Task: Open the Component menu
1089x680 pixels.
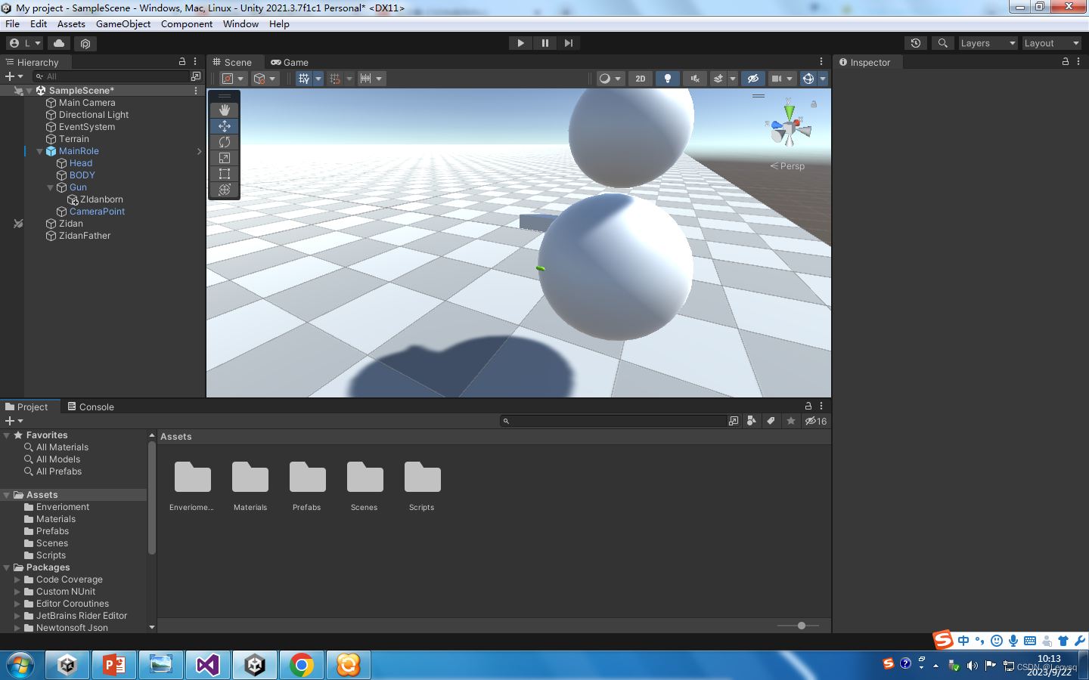Action: (187, 24)
